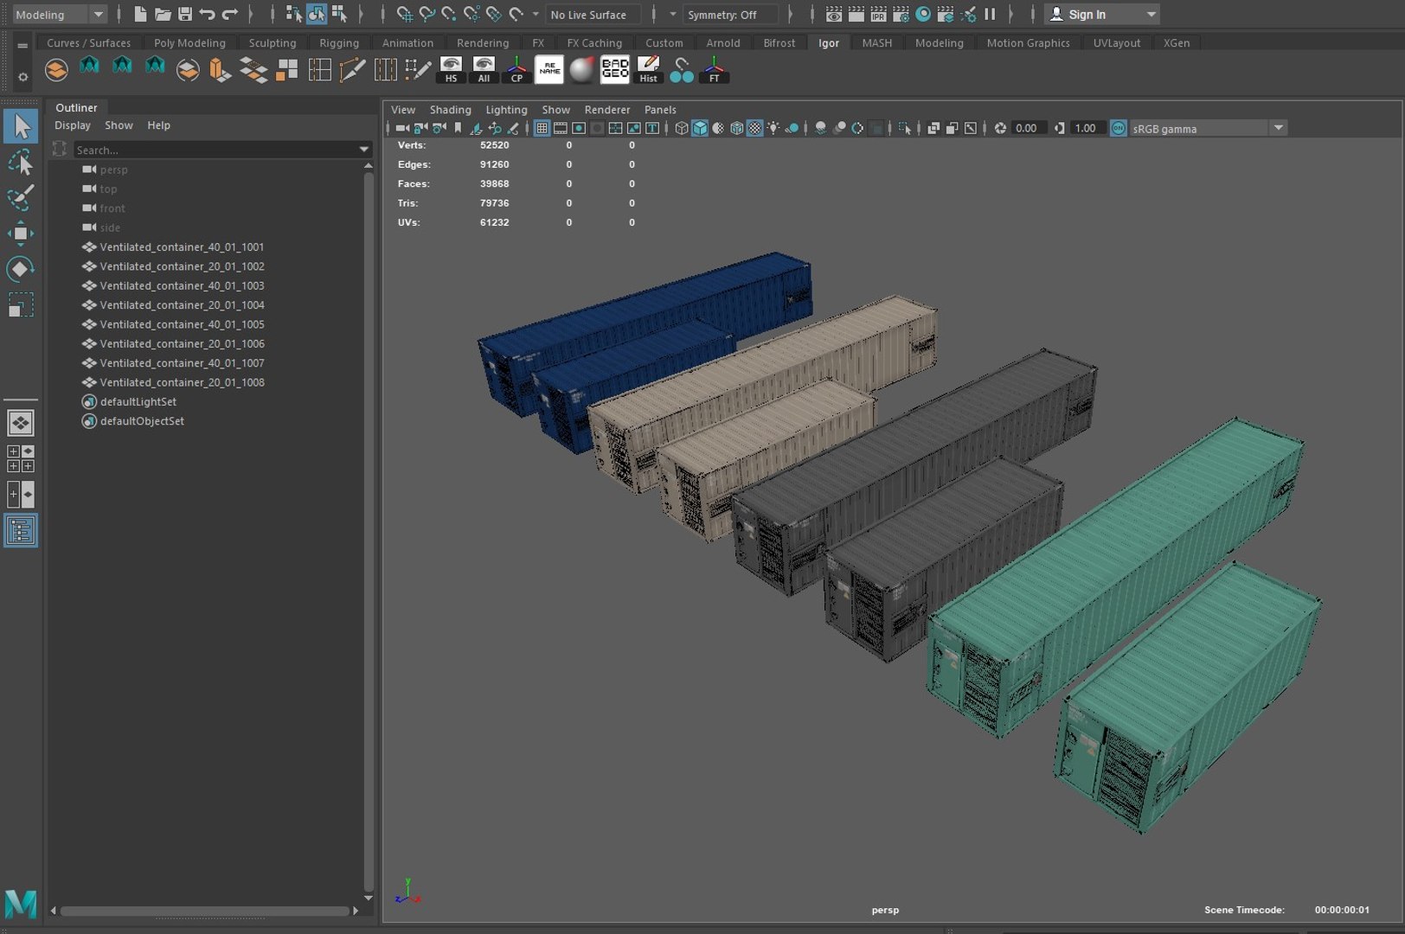
Task: Toggle select by component type mode
Action: click(339, 14)
